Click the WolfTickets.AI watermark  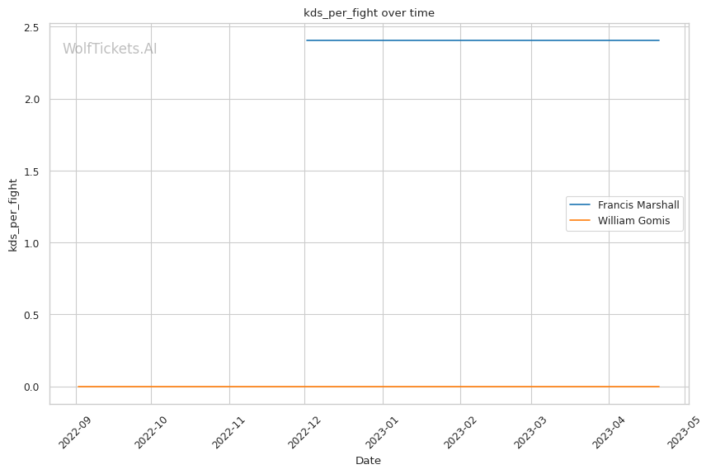pyautogui.click(x=110, y=49)
